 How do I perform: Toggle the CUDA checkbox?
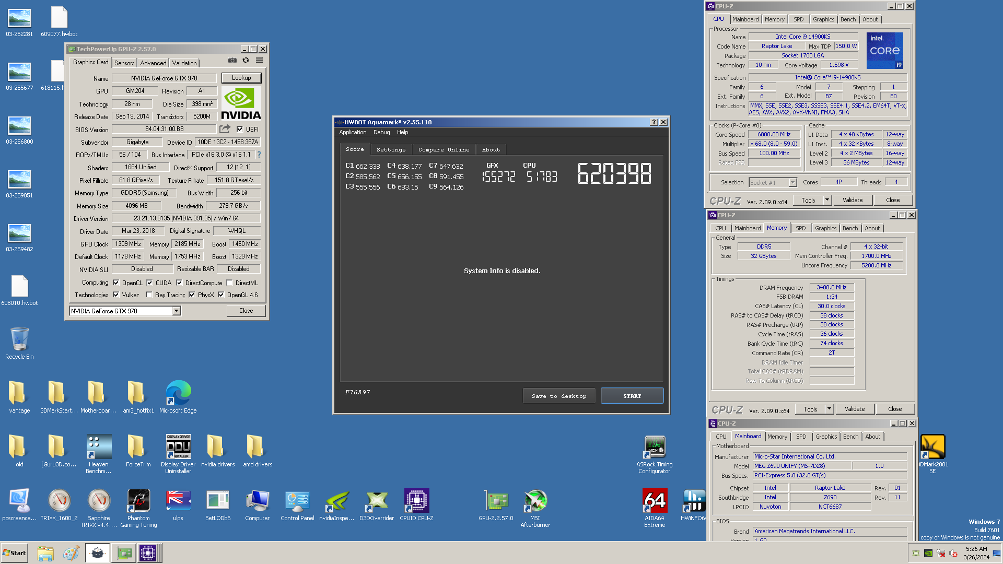(149, 283)
